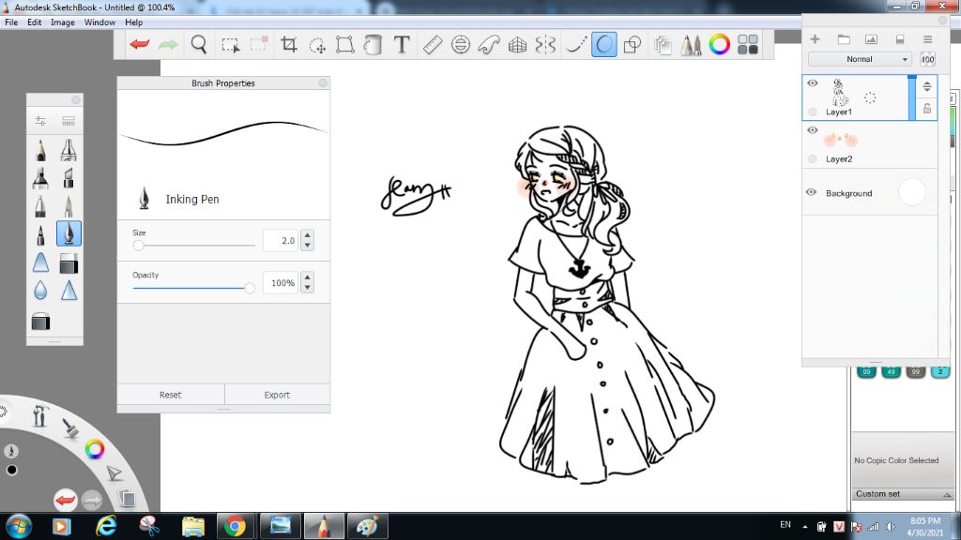Screen dimensions: 961x540
Task: Toggle the round marker beside Layer2's name
Action: [x=813, y=159]
